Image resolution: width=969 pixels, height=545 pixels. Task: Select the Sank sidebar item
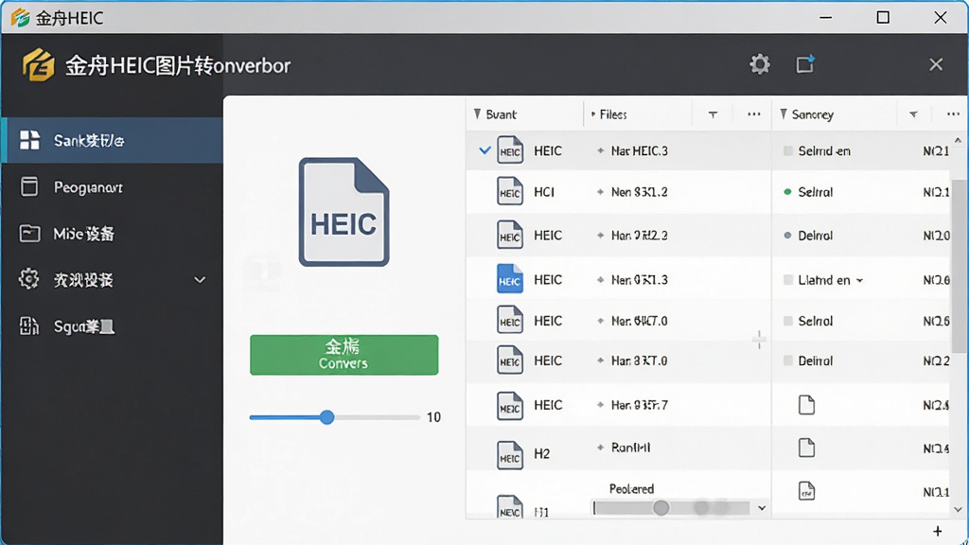click(112, 141)
